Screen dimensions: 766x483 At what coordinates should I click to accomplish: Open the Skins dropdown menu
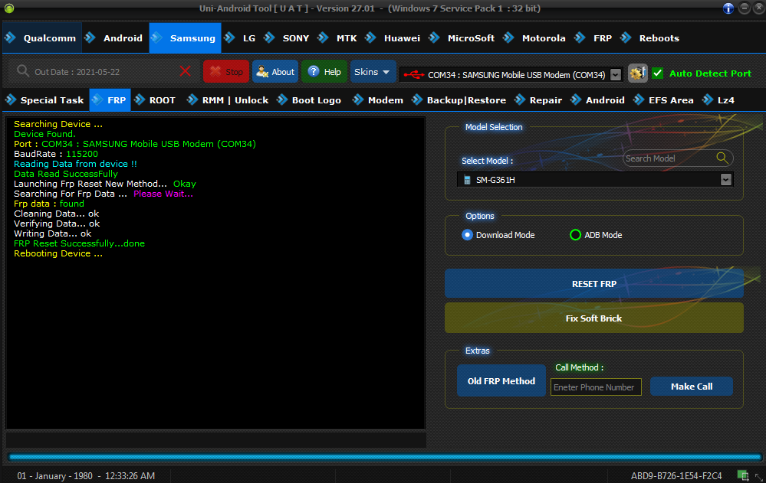[373, 72]
